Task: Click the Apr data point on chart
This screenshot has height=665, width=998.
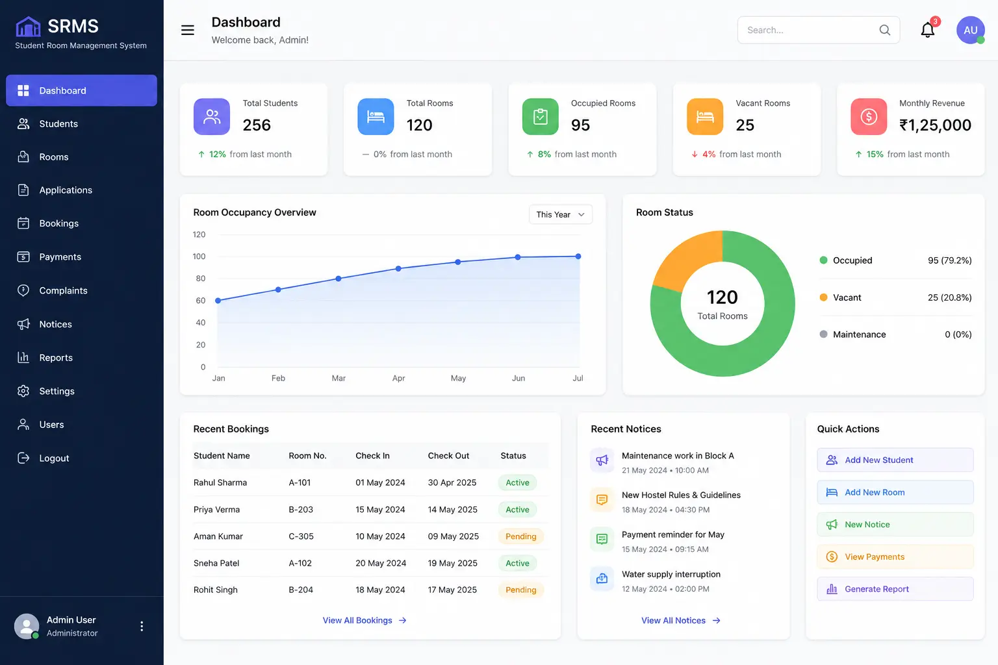Action: point(398,268)
